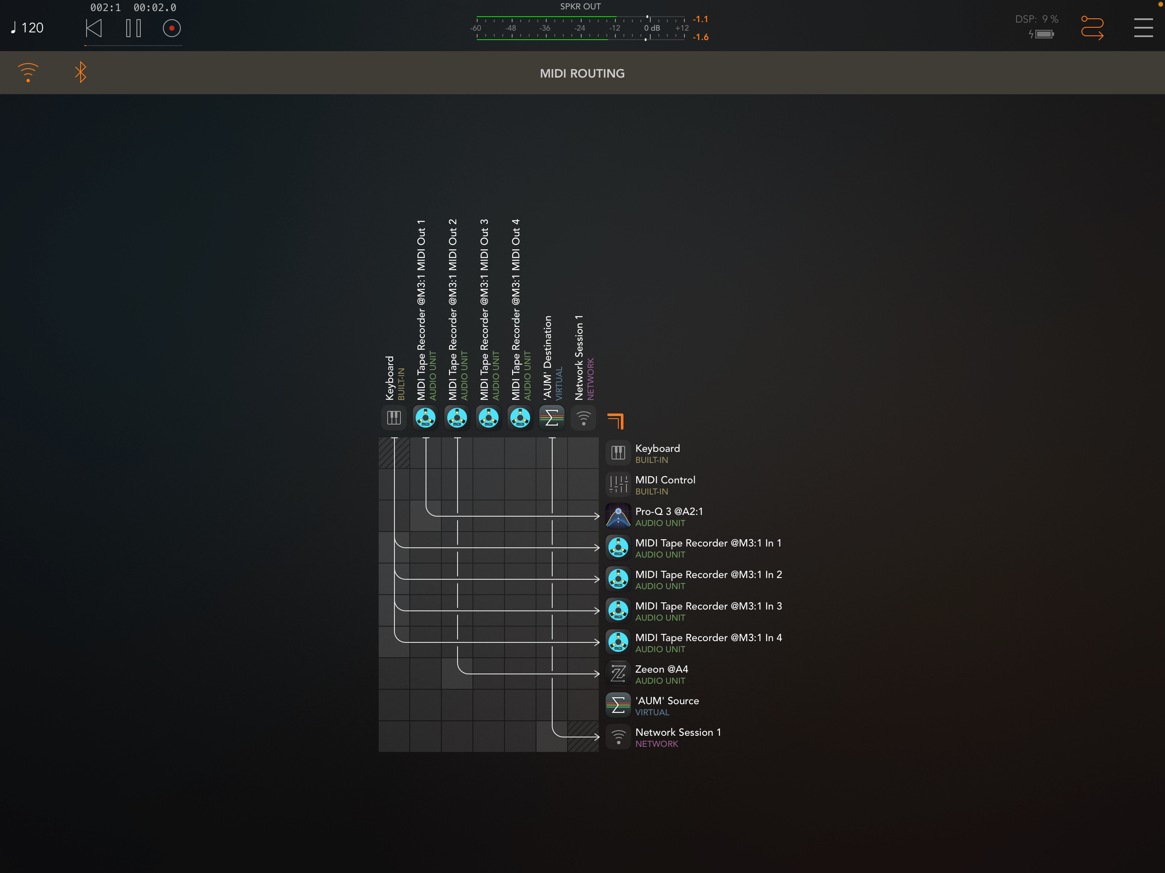Click the MIDI routing view icon
Screen dimensions: 1165x873
pyautogui.click(x=1092, y=27)
